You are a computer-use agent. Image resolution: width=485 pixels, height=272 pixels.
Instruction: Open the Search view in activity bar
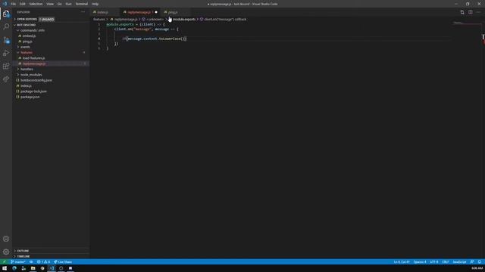[6, 27]
